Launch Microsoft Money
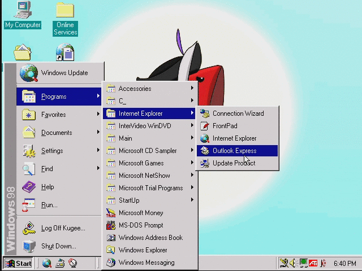Viewport: 362px width, 271px height. point(149,213)
